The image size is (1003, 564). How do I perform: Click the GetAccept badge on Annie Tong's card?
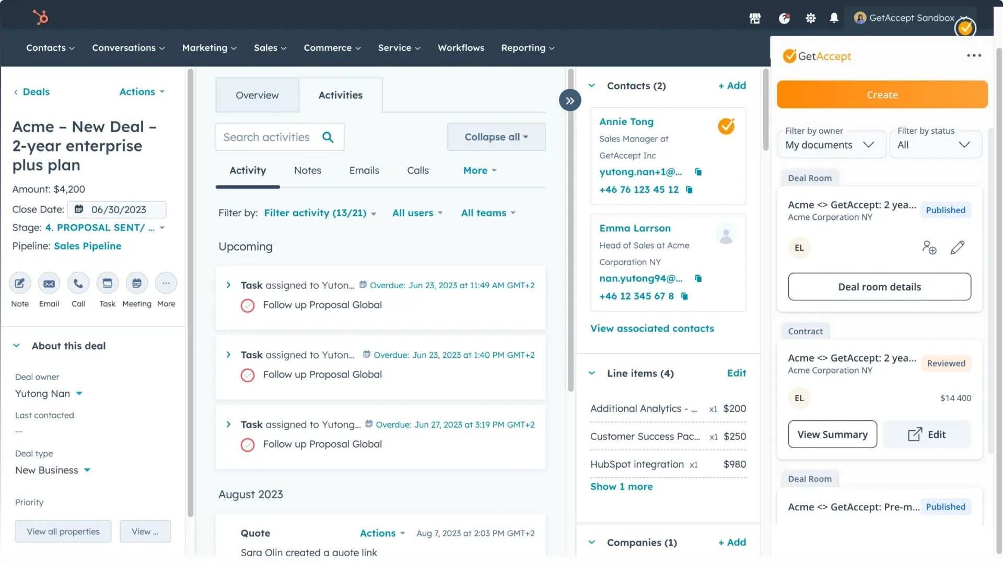pyautogui.click(x=726, y=126)
